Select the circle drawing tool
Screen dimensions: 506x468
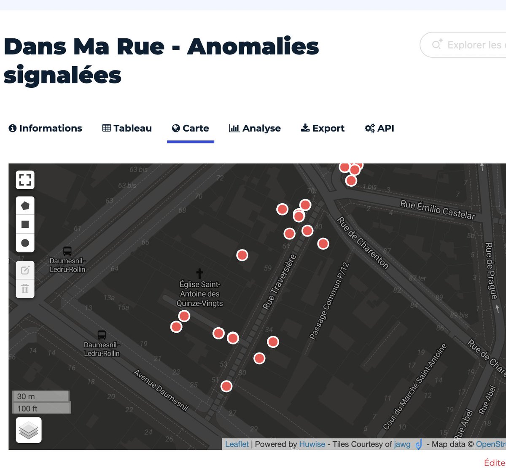[x=25, y=242]
